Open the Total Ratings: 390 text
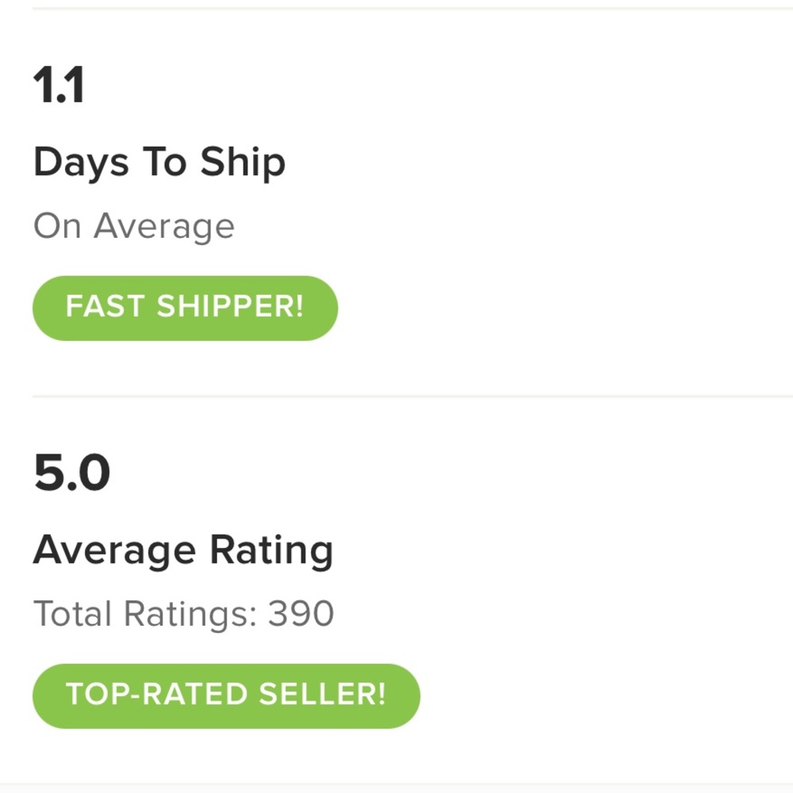The height and width of the screenshot is (793, 793). pyautogui.click(x=184, y=614)
